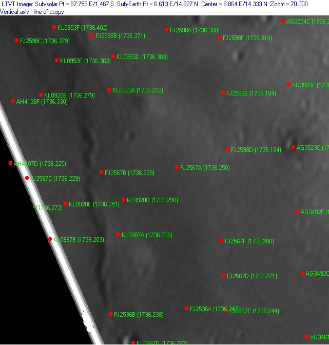This screenshot has height=345, width=329.
Task: Click the KL0920E (1736.251) label
Action: pos(94,204)
